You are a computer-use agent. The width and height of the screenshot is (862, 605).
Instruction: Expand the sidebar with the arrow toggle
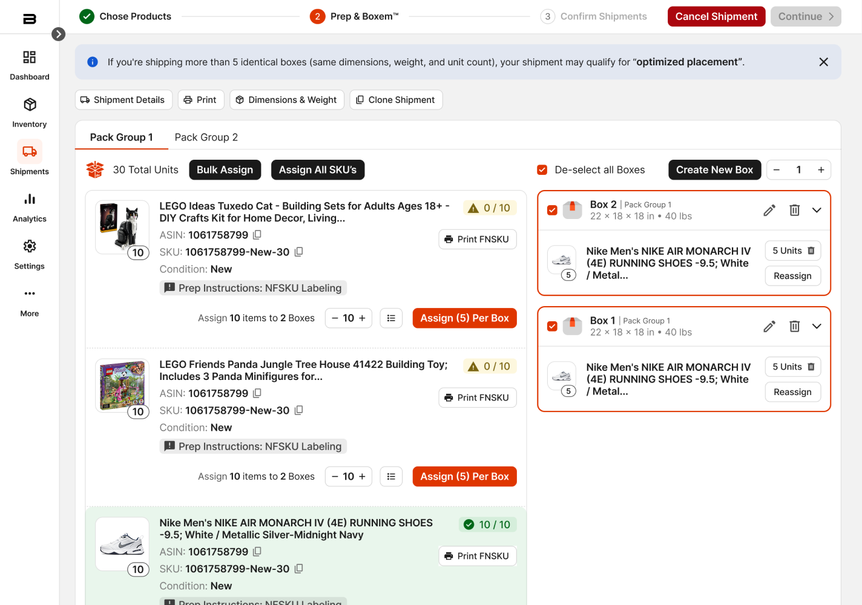(x=58, y=34)
